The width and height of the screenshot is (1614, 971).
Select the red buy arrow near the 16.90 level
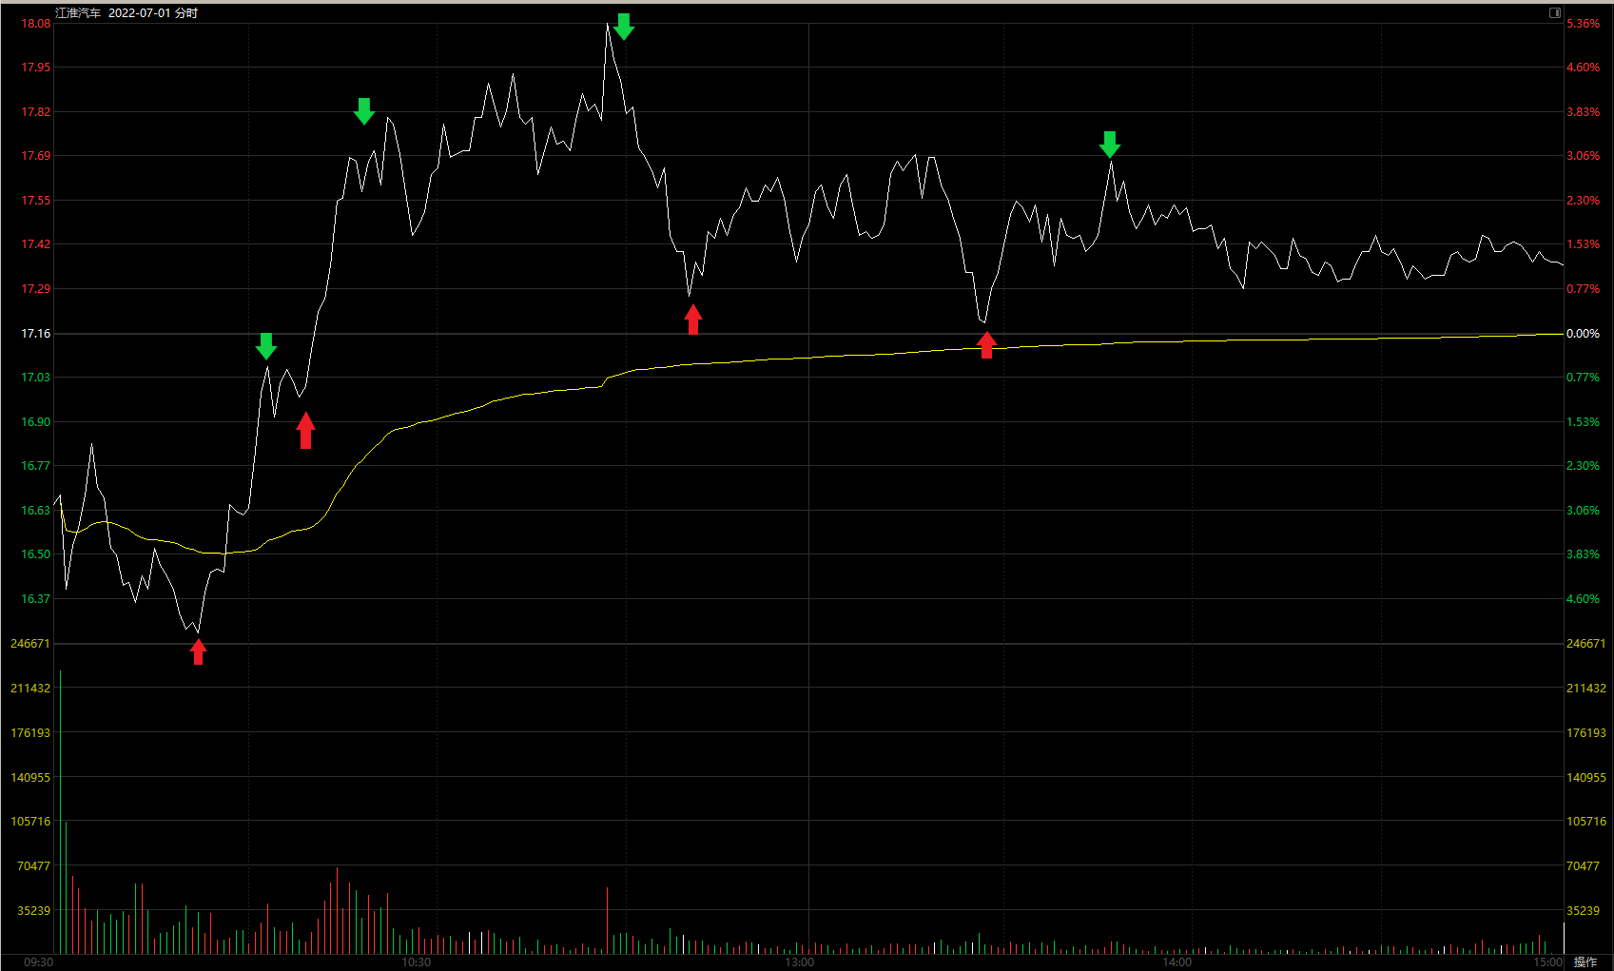(305, 430)
